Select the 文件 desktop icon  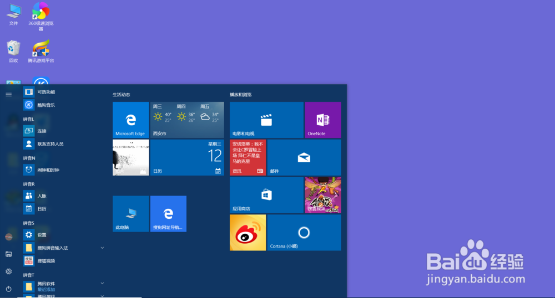pyautogui.click(x=13, y=14)
